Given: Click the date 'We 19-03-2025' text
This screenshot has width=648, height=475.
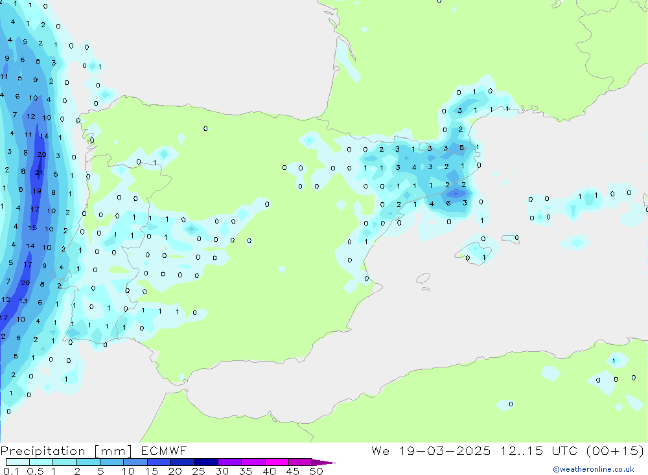Looking at the screenshot, I should (430, 451).
